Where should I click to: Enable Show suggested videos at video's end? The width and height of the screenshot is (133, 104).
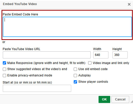(x=4, y=69)
